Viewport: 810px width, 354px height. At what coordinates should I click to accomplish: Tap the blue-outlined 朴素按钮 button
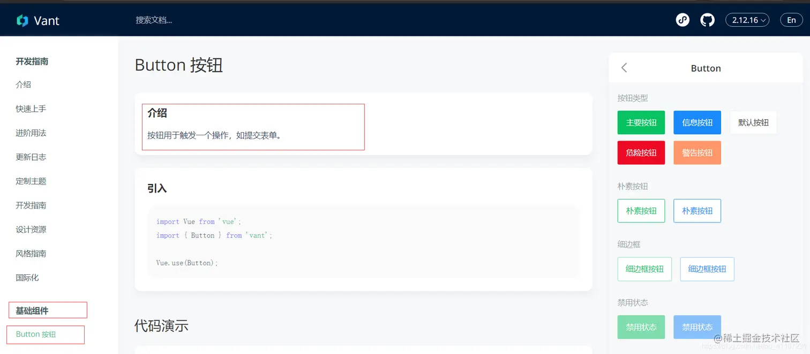coord(697,211)
